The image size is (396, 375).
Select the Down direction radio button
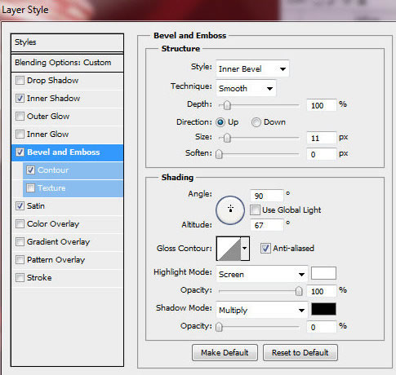tap(256, 122)
